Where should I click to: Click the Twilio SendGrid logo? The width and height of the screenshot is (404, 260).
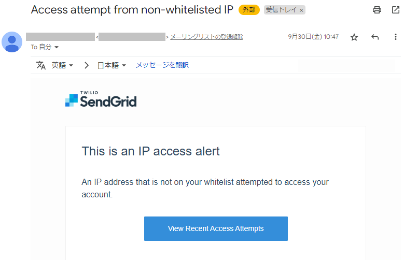101,99
